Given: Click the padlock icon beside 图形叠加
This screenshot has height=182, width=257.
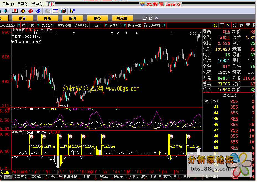Looking at the screenshot, I should click(x=145, y=25).
